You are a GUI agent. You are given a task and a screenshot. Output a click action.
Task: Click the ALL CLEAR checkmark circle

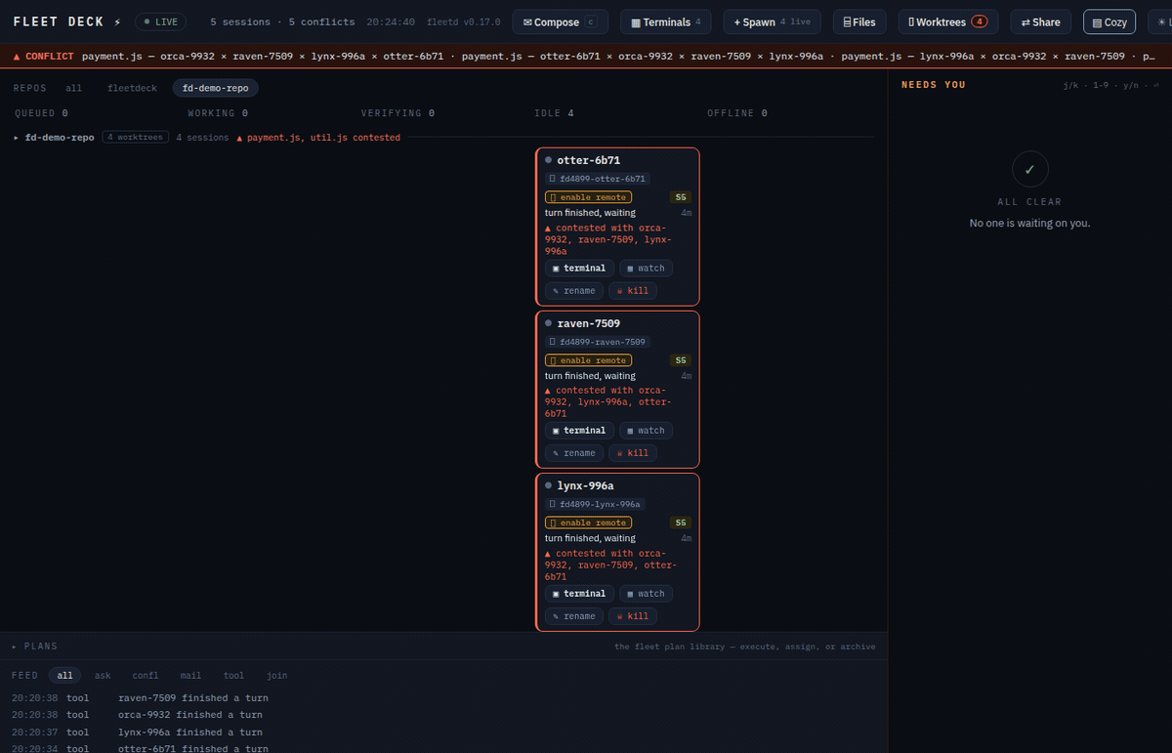[x=1029, y=169]
